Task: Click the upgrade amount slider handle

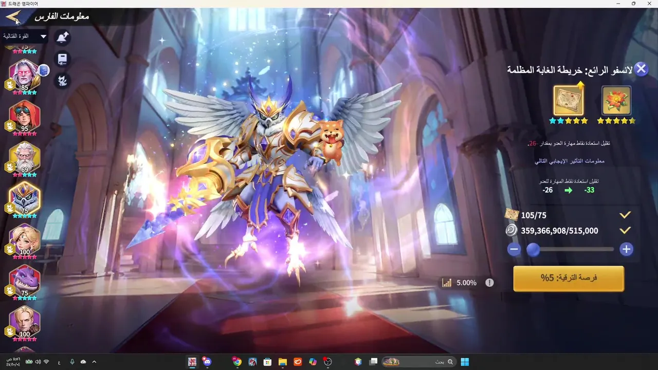Action: [533, 250]
